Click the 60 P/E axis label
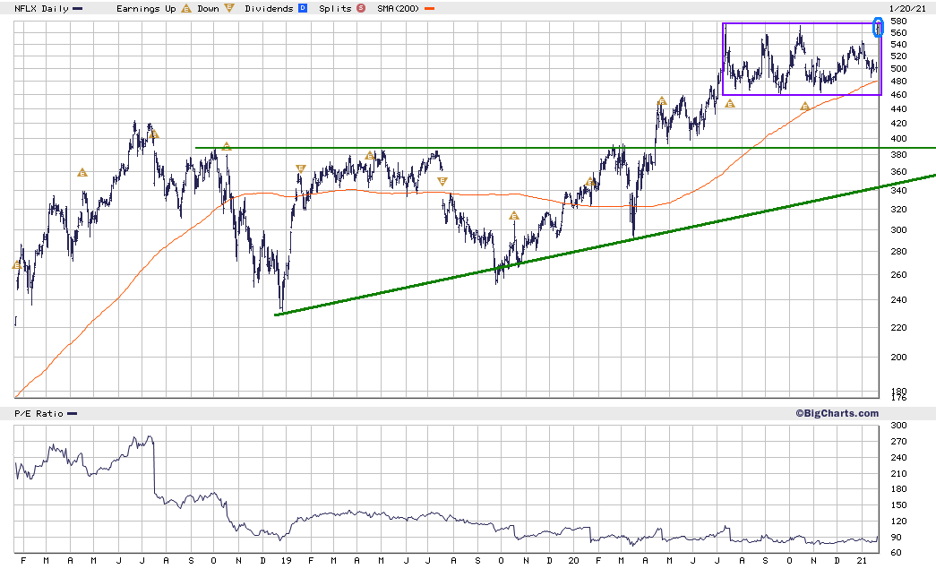 pos(896,553)
